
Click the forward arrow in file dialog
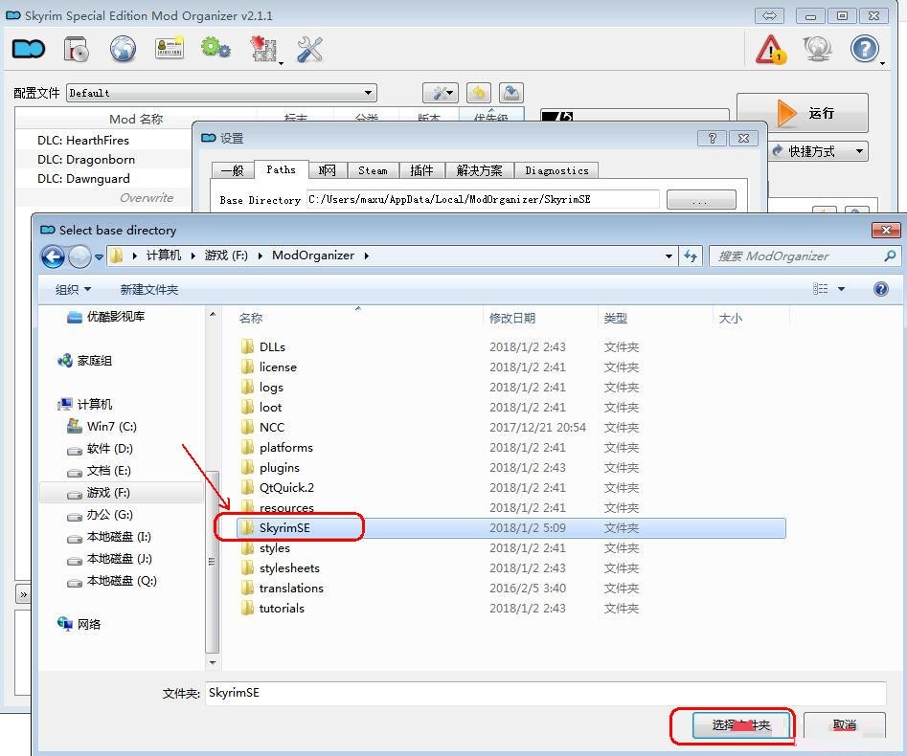tap(79, 256)
